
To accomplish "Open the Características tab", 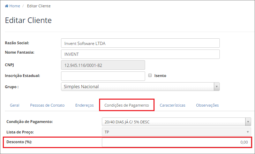I will [x=172, y=105].
